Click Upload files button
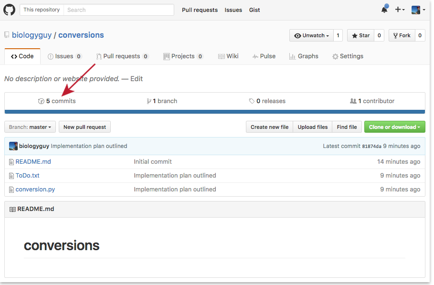Image resolution: width=434 pixels, height=285 pixels. [x=313, y=127]
